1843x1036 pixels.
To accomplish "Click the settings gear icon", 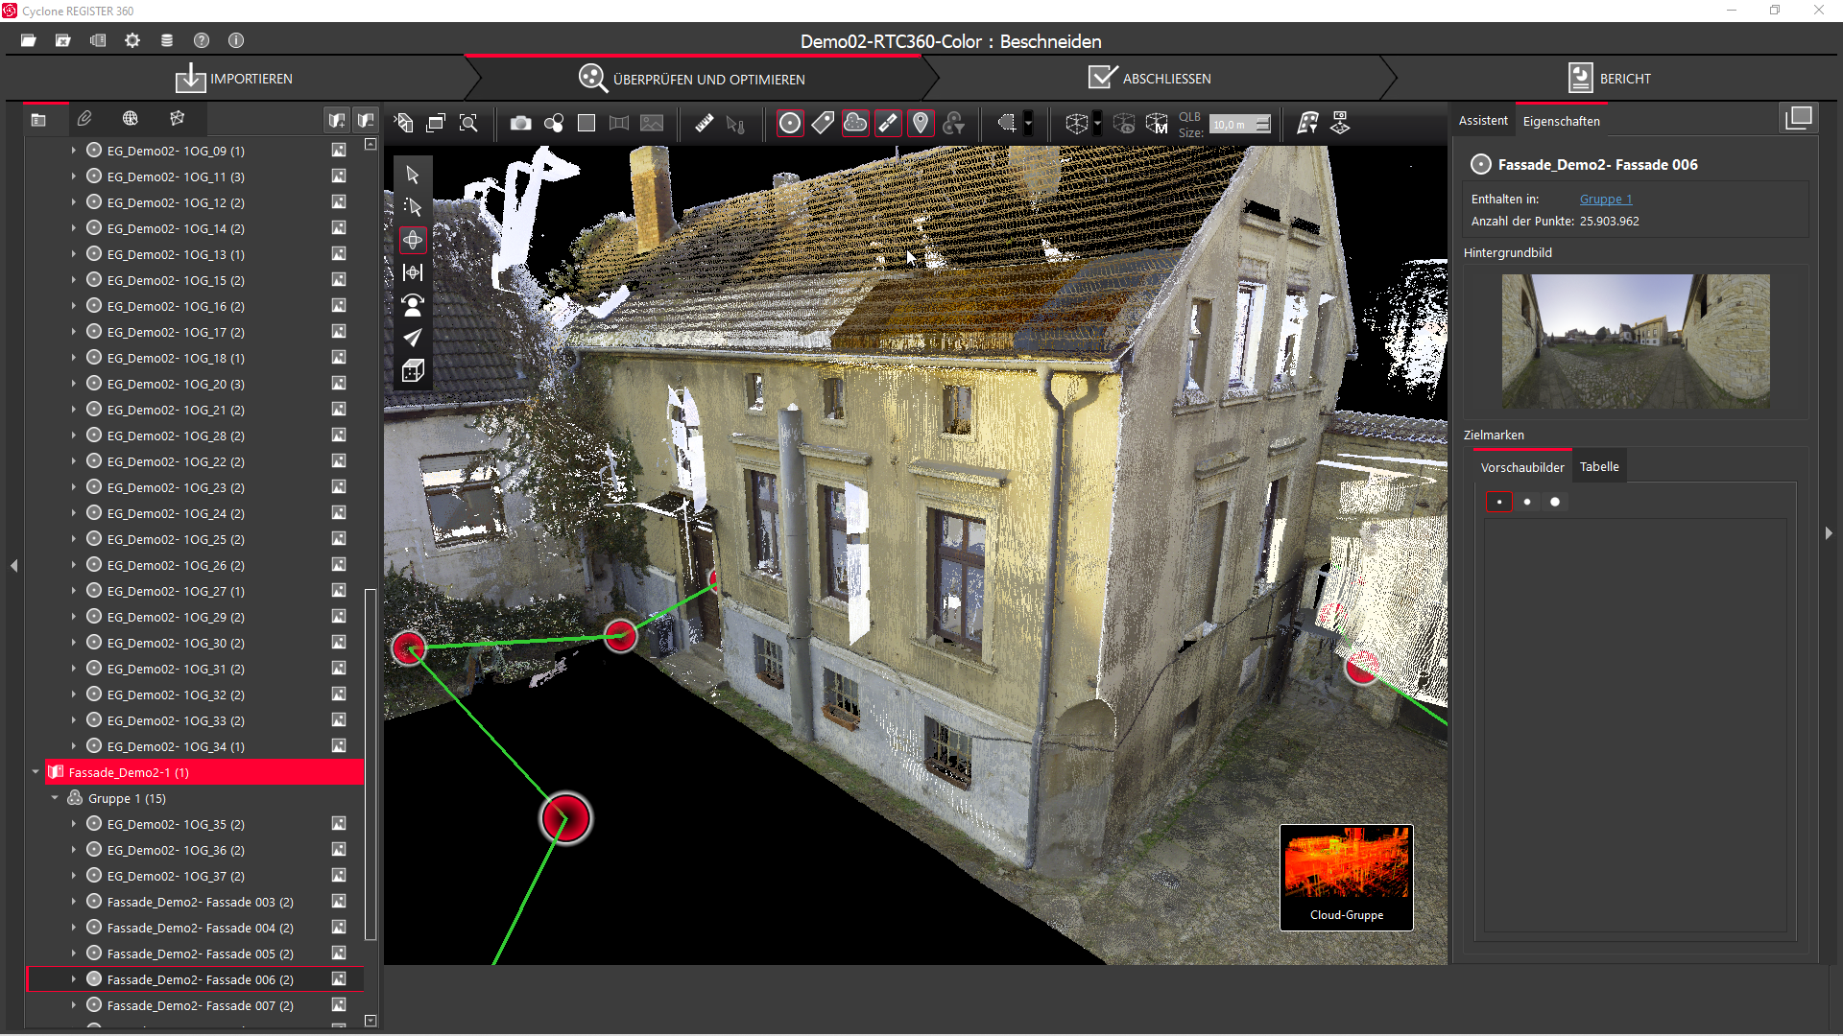I will click(x=132, y=40).
